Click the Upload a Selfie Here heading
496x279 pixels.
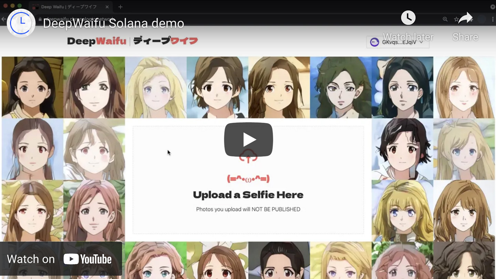tap(248, 195)
